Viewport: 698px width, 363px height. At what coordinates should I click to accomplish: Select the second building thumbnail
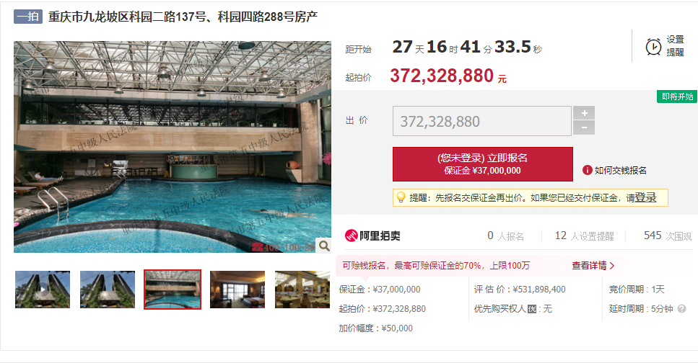[108, 290]
